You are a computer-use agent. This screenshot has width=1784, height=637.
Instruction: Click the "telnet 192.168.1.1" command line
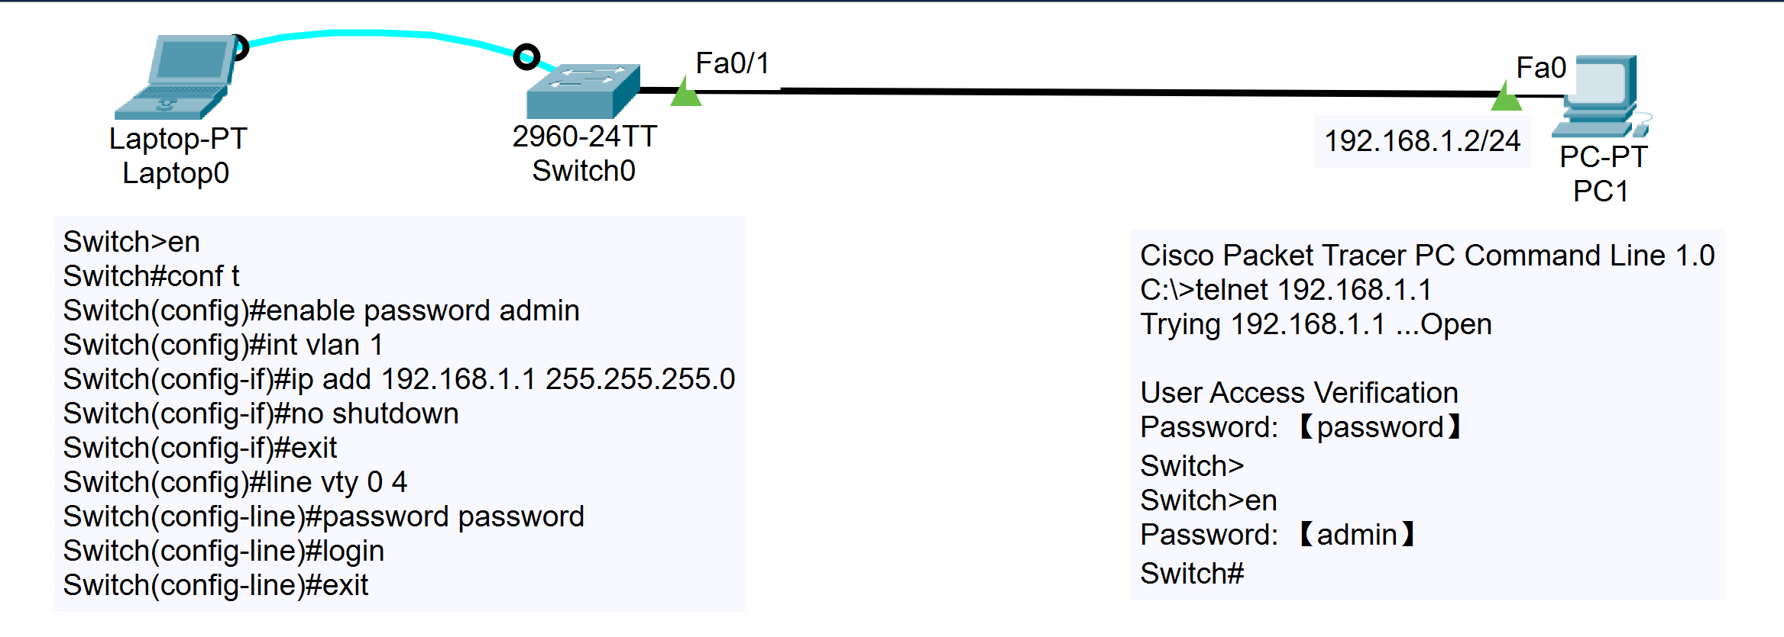1285,290
